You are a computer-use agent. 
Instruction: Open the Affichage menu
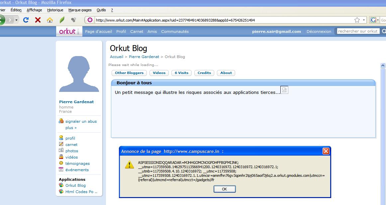click(x=34, y=10)
